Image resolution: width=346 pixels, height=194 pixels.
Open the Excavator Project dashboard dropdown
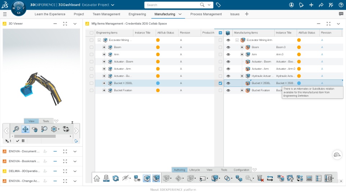112,5
